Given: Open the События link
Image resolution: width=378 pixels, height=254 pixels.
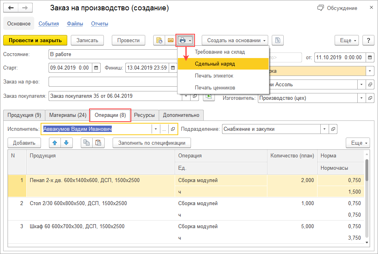Looking at the screenshot, I should [49, 23].
